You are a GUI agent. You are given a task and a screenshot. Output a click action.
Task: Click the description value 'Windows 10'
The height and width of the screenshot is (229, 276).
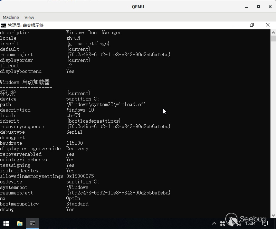(80, 110)
